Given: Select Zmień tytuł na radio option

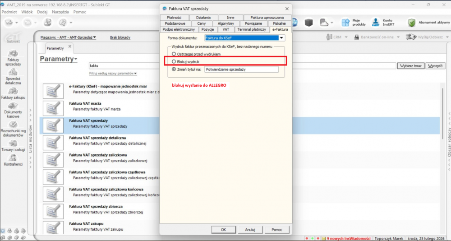Looking at the screenshot, I should 174,69.
